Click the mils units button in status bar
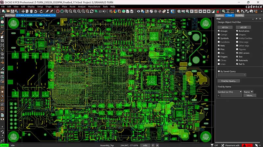 145,145
